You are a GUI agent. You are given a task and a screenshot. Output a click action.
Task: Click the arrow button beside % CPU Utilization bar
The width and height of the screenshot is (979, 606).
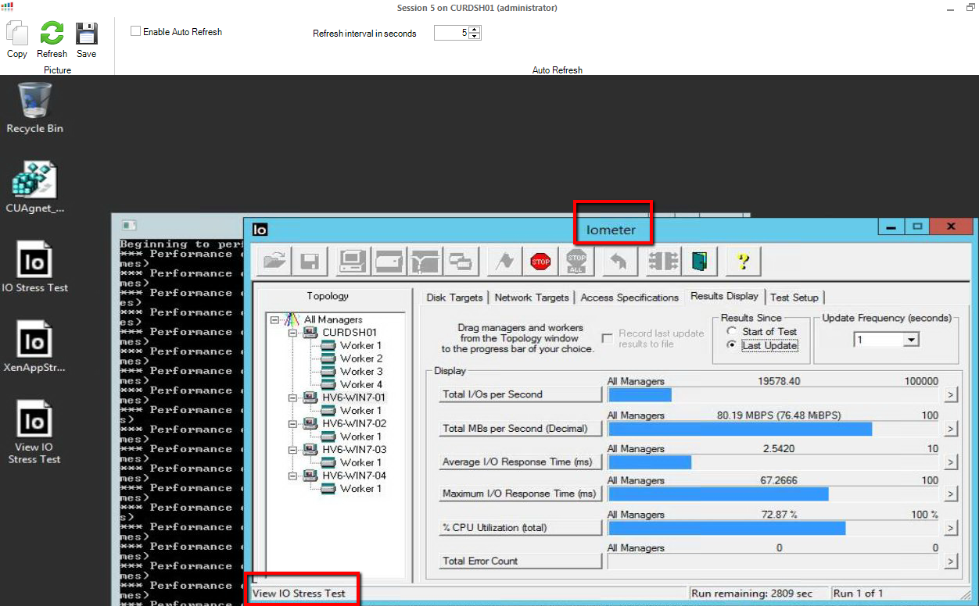(951, 529)
